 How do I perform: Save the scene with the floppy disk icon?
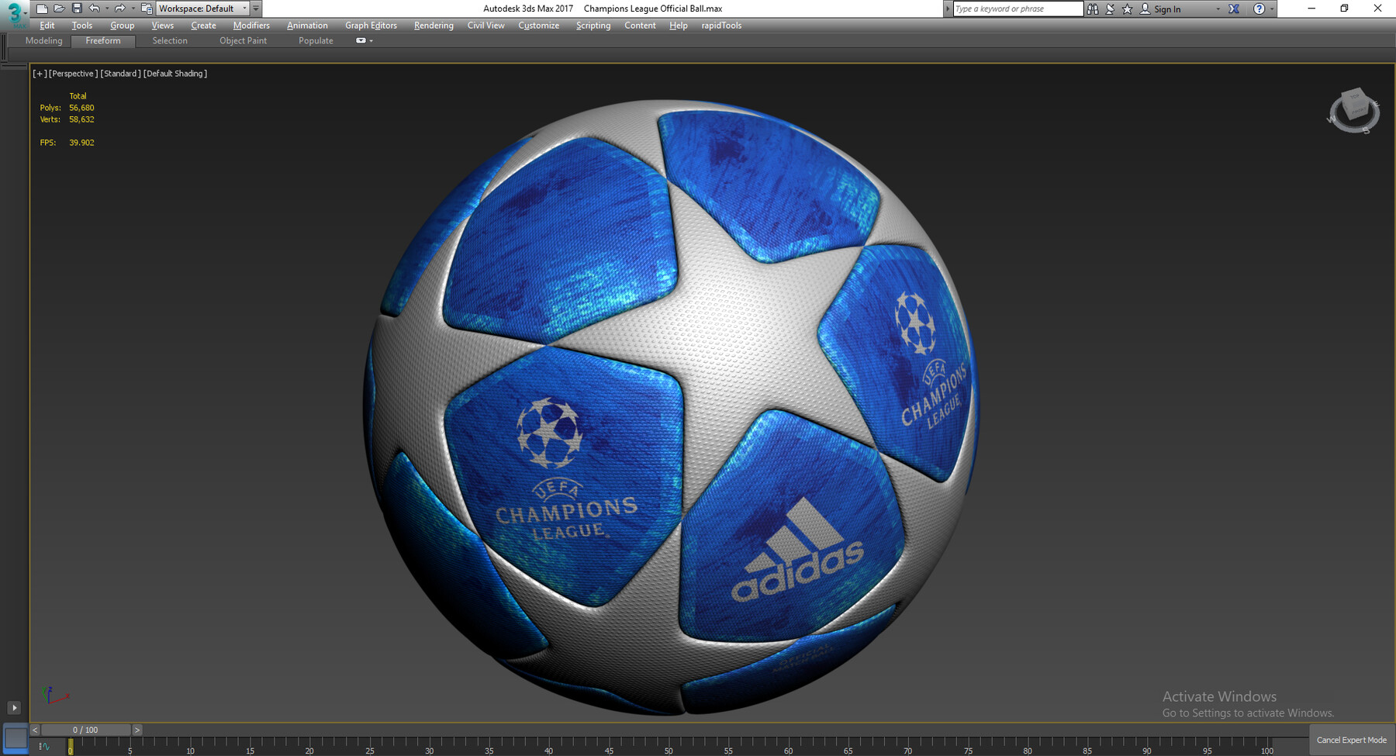(x=77, y=9)
